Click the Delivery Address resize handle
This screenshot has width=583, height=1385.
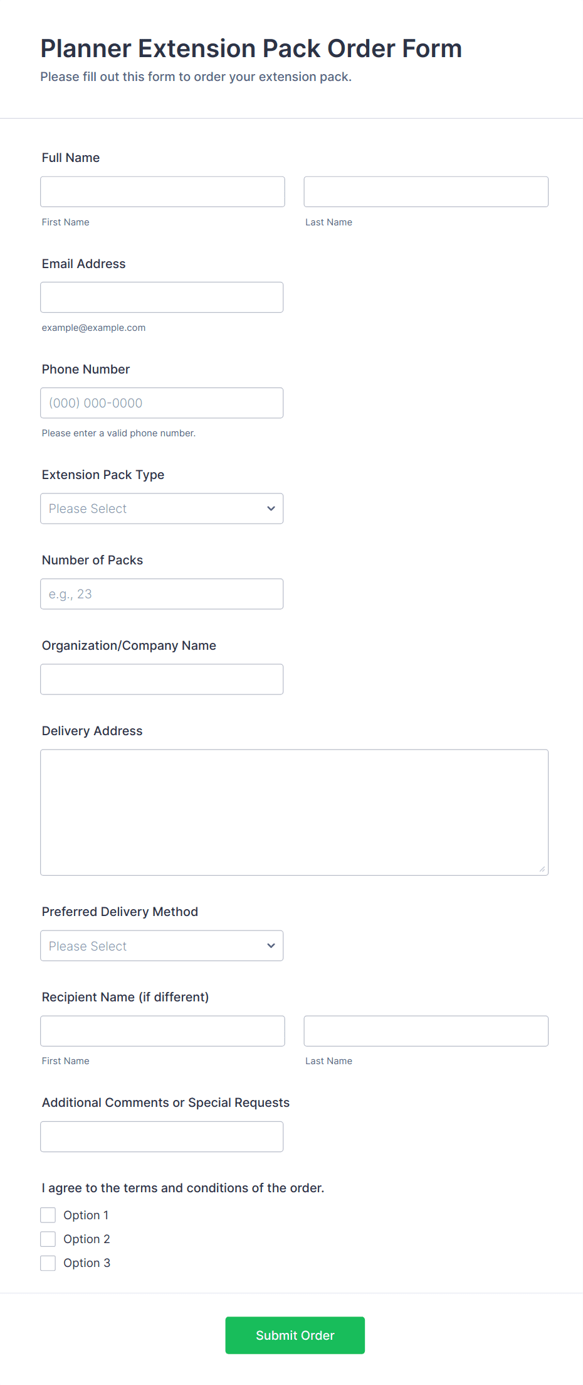pyautogui.click(x=542, y=869)
